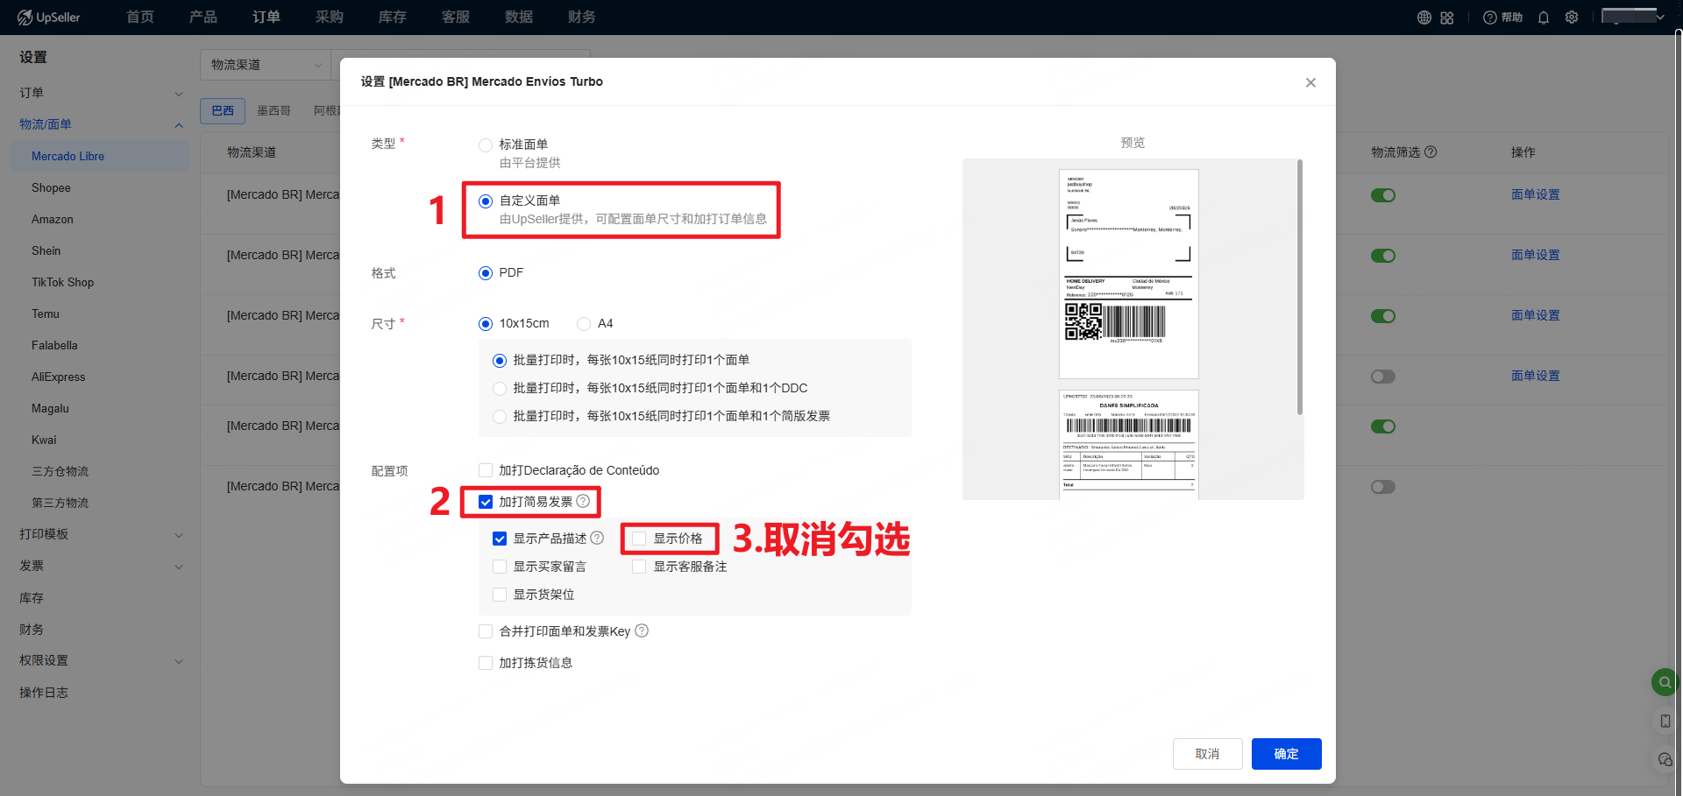Open the settings gear icon
The image size is (1683, 796).
pyautogui.click(x=1572, y=18)
